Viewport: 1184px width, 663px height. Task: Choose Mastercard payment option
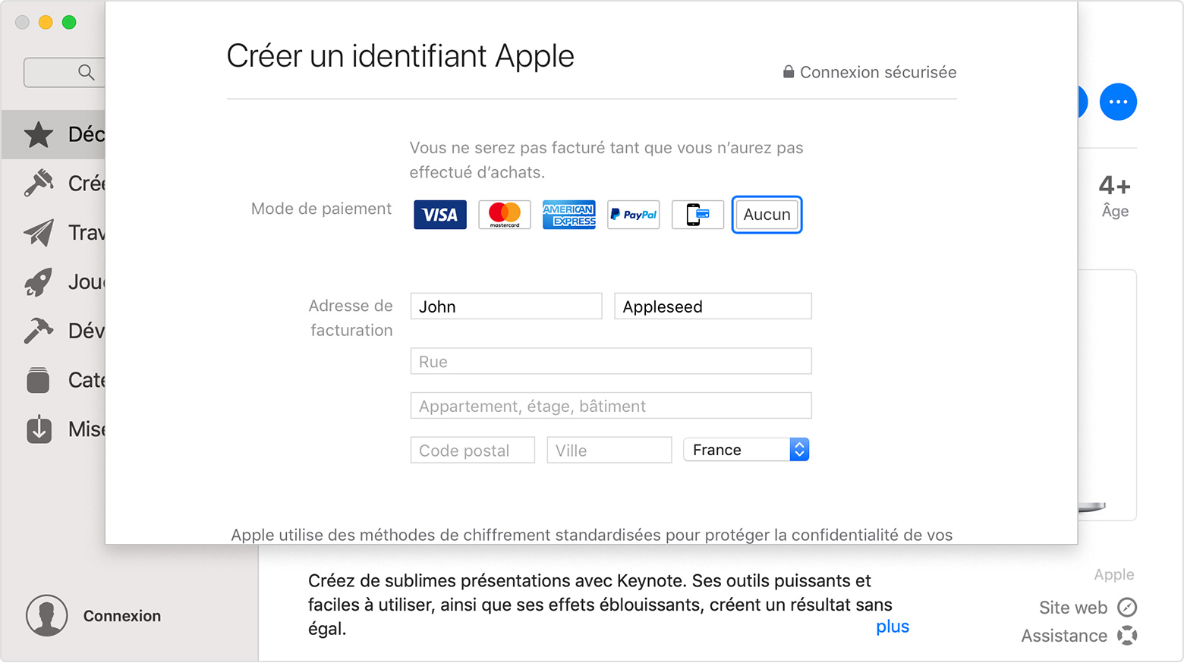pos(505,215)
